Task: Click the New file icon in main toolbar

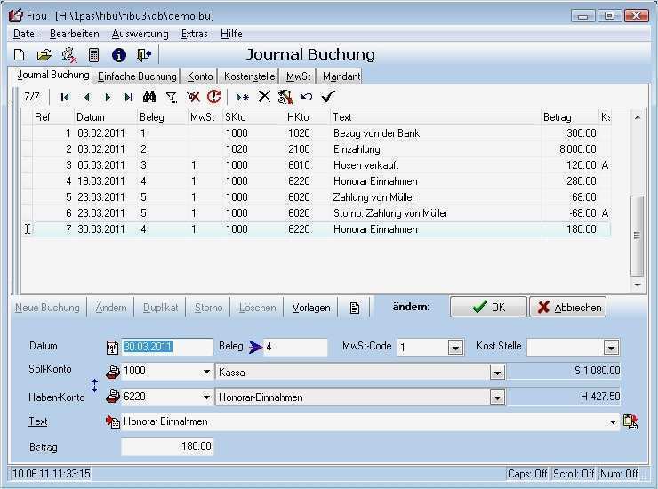Action: click(20, 55)
